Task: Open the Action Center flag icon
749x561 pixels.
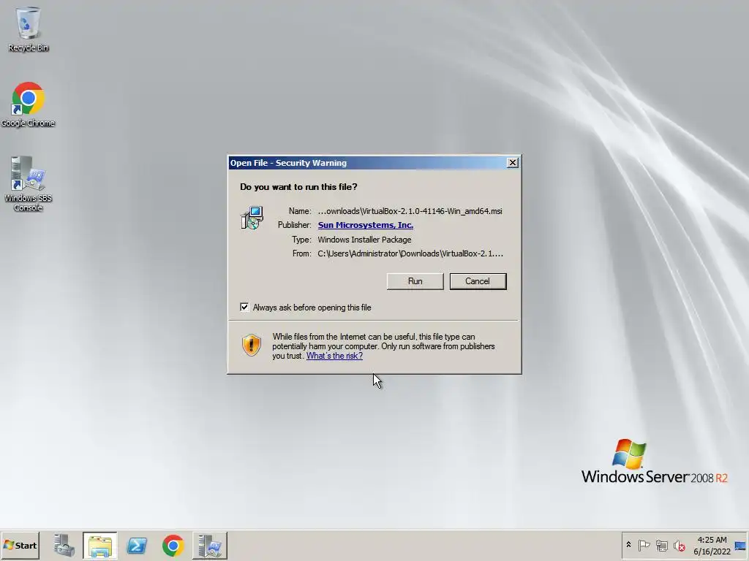Action: click(x=644, y=545)
